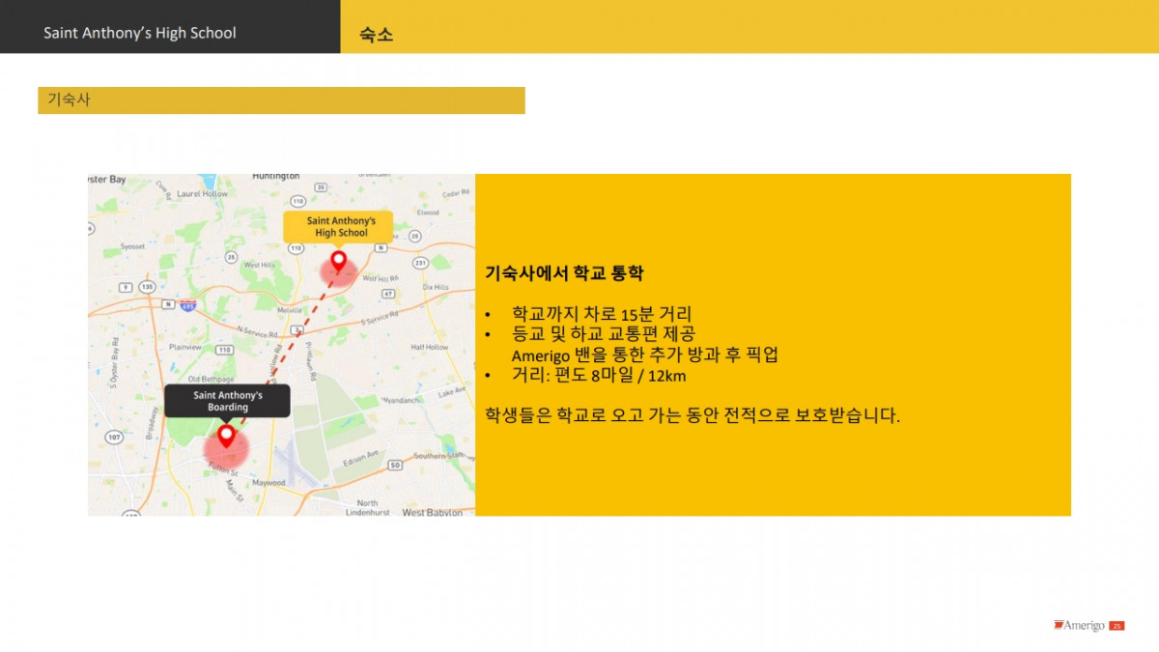Click the Melville map label
The image size is (1159, 652).
(291, 310)
